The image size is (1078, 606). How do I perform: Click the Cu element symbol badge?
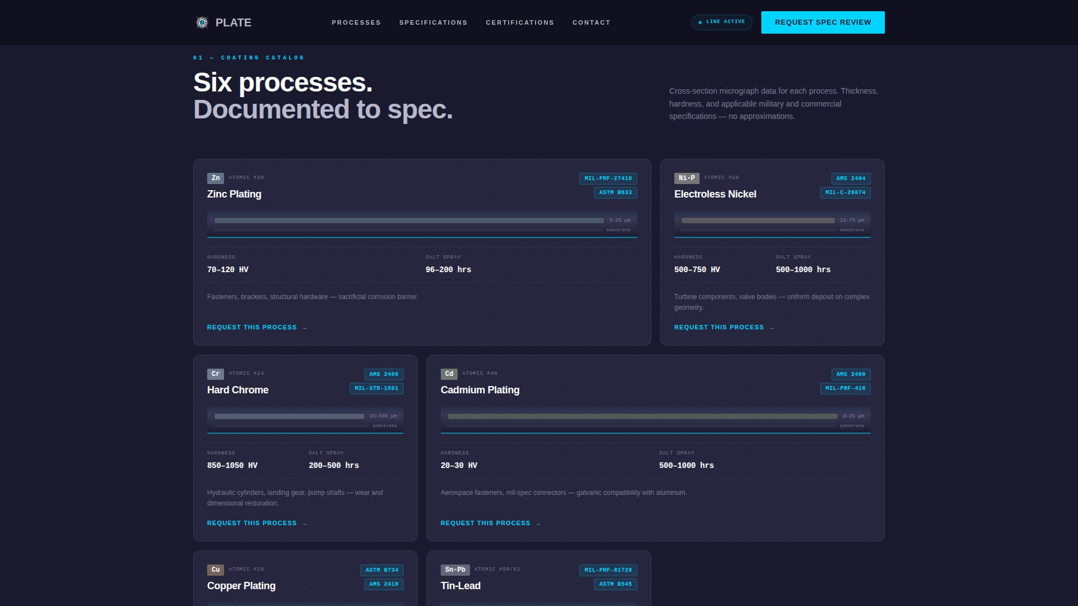point(216,570)
